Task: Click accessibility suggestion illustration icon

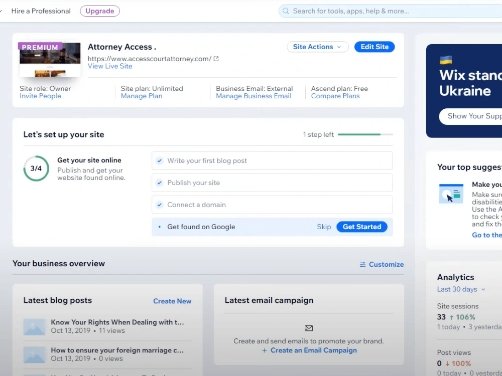Action: 451,194
